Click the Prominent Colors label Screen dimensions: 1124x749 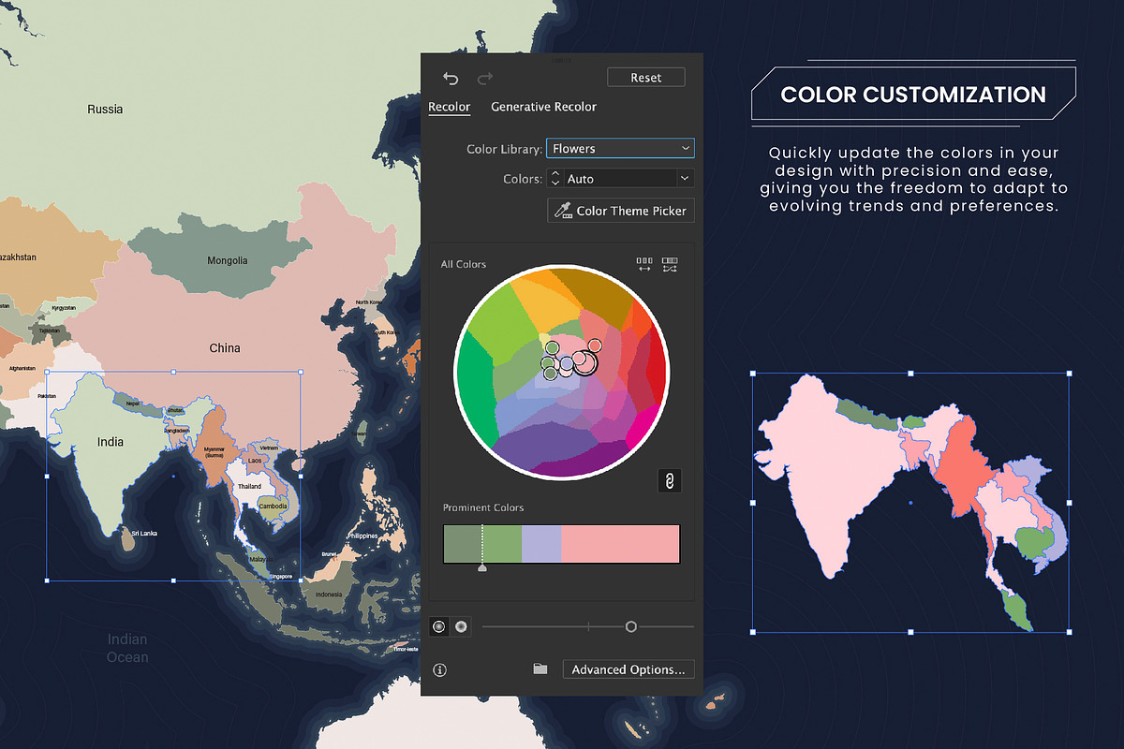pos(483,507)
